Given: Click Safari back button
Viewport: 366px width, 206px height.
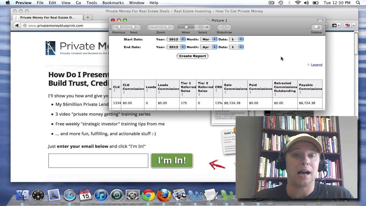Looking at the screenshot, I should (17, 25).
